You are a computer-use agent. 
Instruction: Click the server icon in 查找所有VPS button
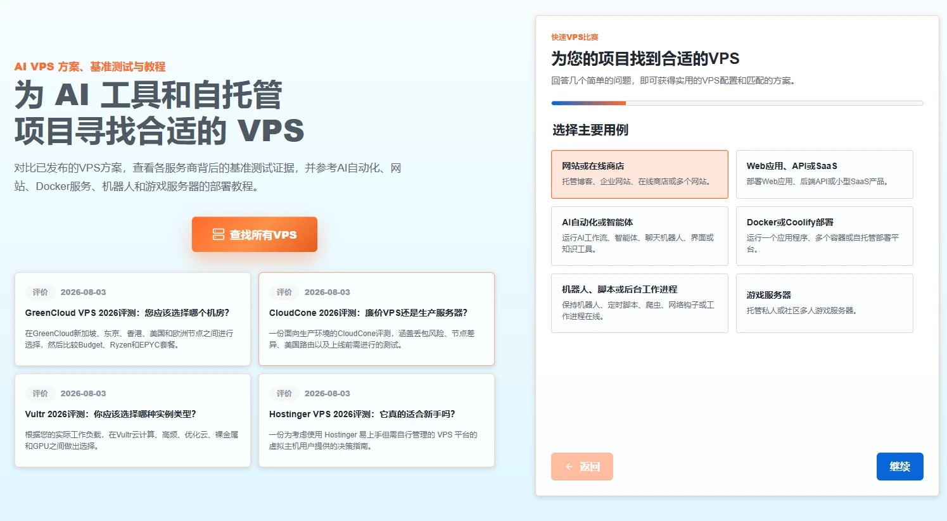pos(219,235)
